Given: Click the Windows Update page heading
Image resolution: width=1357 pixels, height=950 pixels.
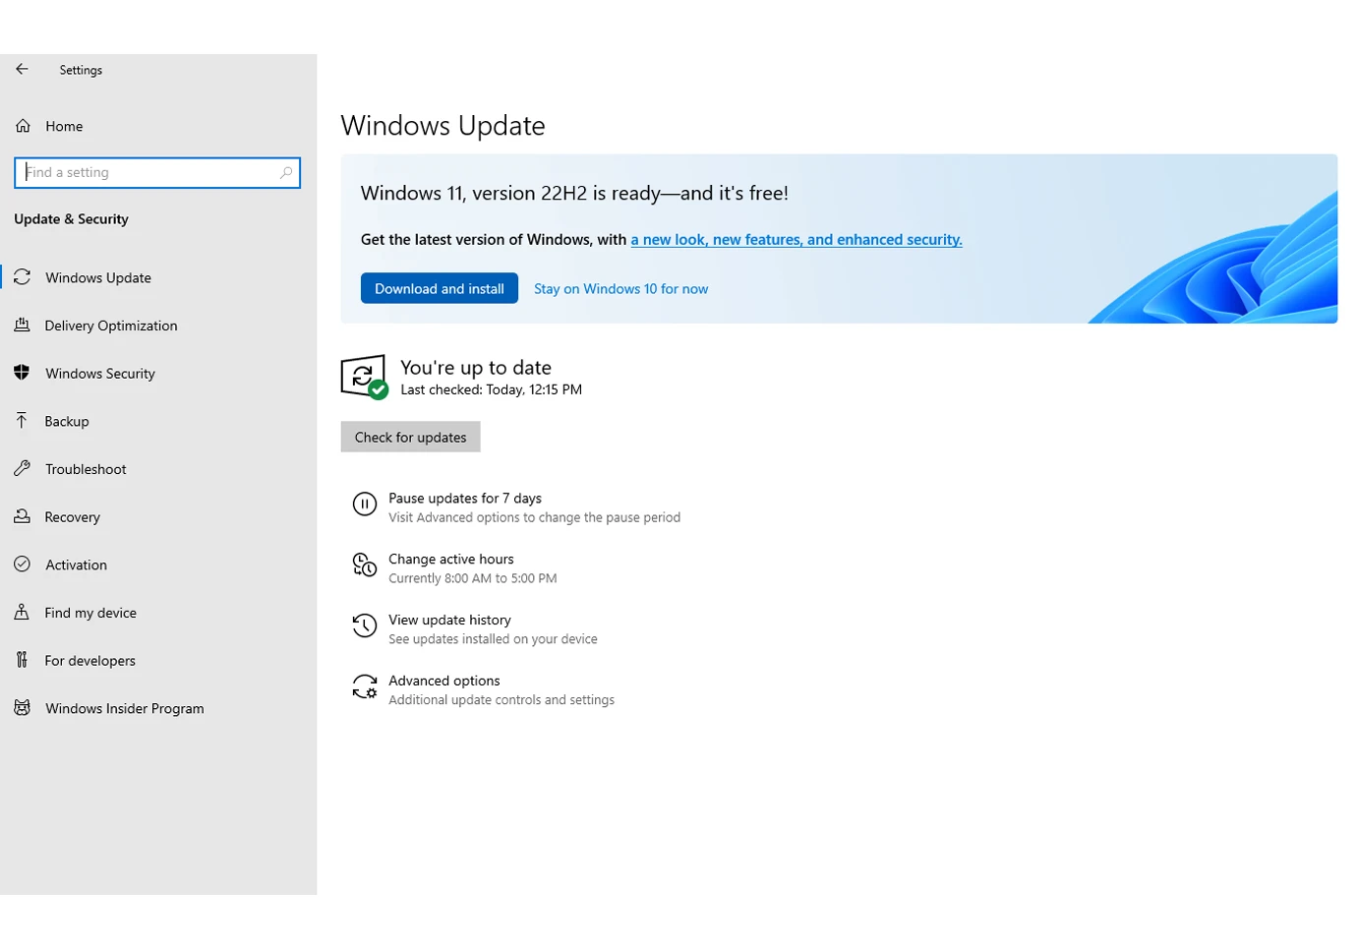Looking at the screenshot, I should tap(442, 126).
